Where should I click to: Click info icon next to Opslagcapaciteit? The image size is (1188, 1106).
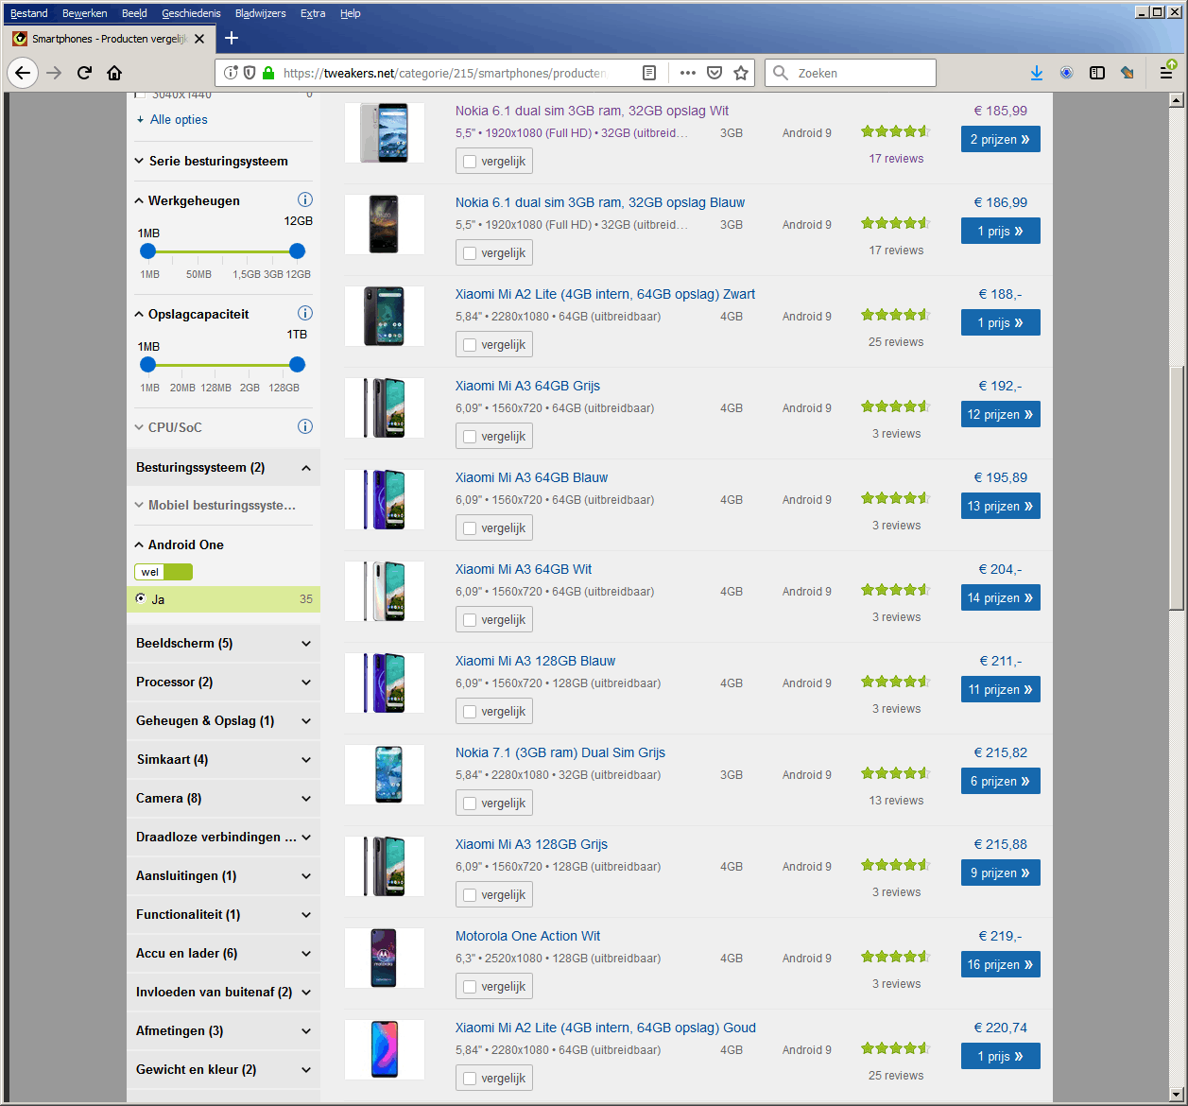(x=305, y=313)
